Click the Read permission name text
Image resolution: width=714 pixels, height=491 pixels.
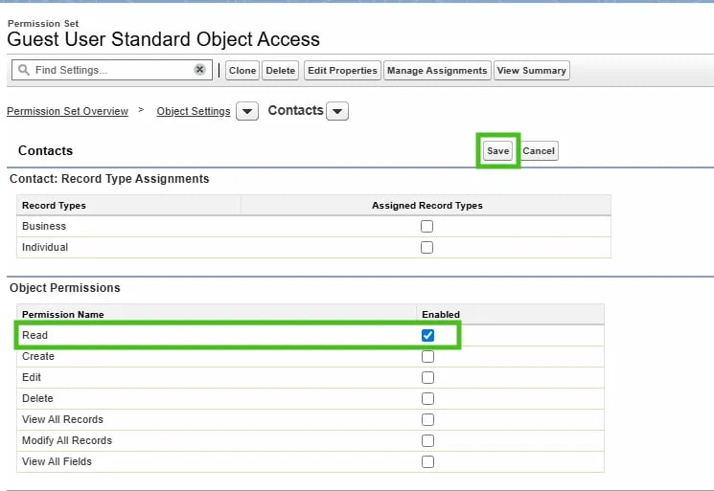35,336
